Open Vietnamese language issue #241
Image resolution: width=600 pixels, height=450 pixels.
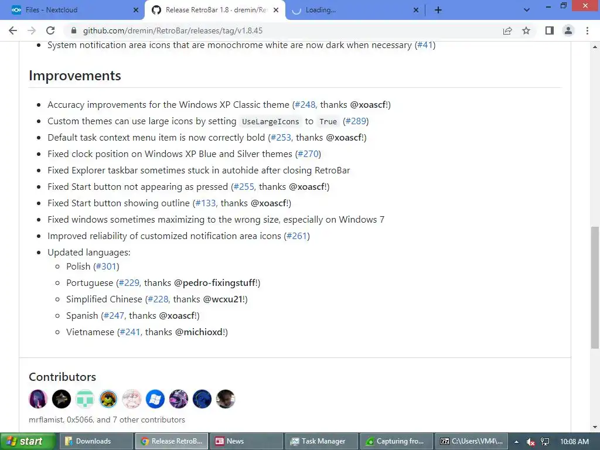pyautogui.click(x=130, y=332)
